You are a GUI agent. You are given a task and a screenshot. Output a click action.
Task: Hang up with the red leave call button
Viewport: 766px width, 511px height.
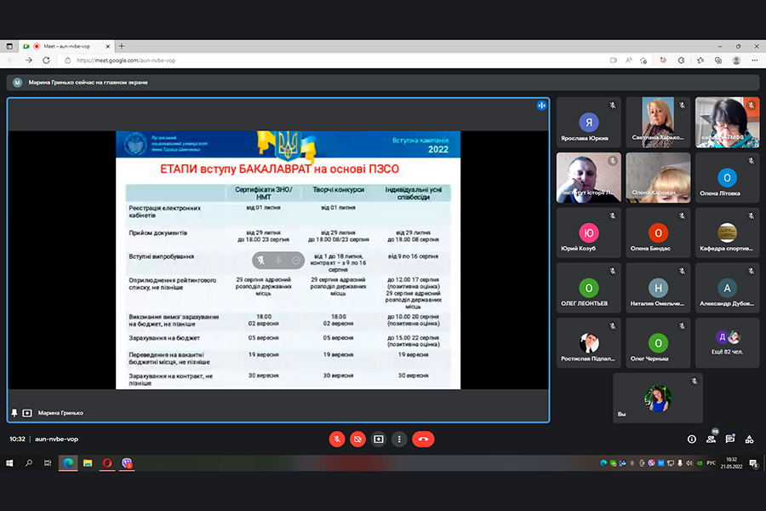423,439
